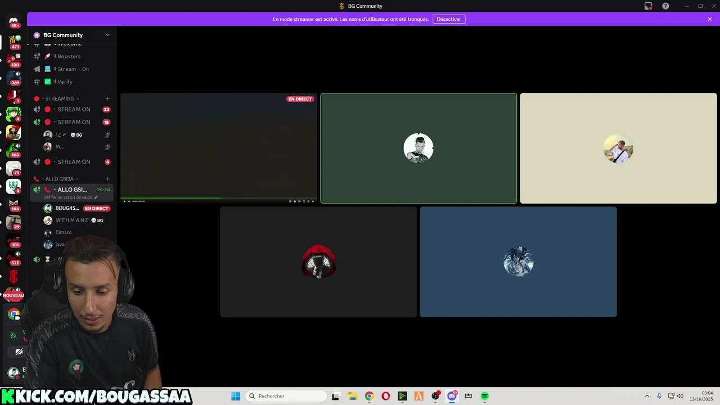This screenshot has width=720, height=405.
Task: Add a channel to STREAMING category
Action: coord(107,98)
